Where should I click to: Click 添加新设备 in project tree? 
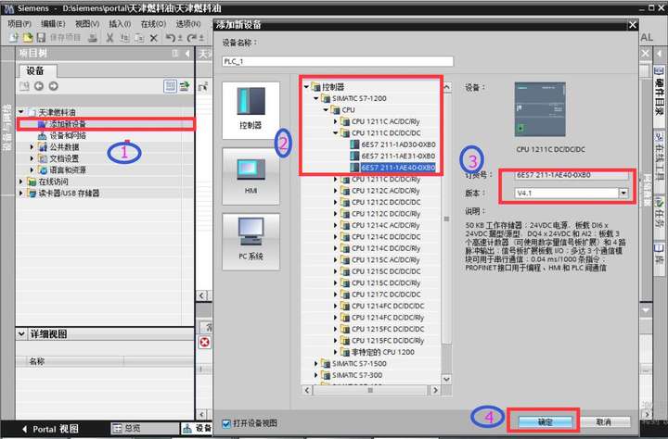tap(68, 124)
